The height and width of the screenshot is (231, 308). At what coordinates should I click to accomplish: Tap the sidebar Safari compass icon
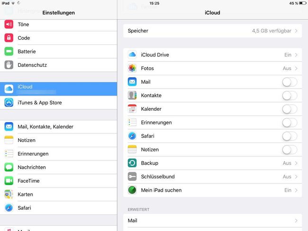tap(9, 208)
